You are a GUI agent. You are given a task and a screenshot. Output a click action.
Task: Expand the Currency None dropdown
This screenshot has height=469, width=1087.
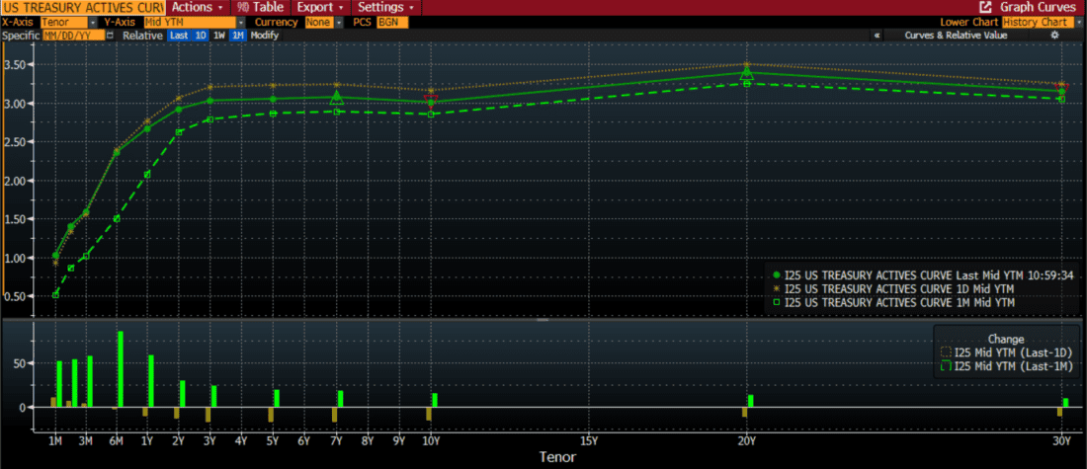(x=339, y=22)
